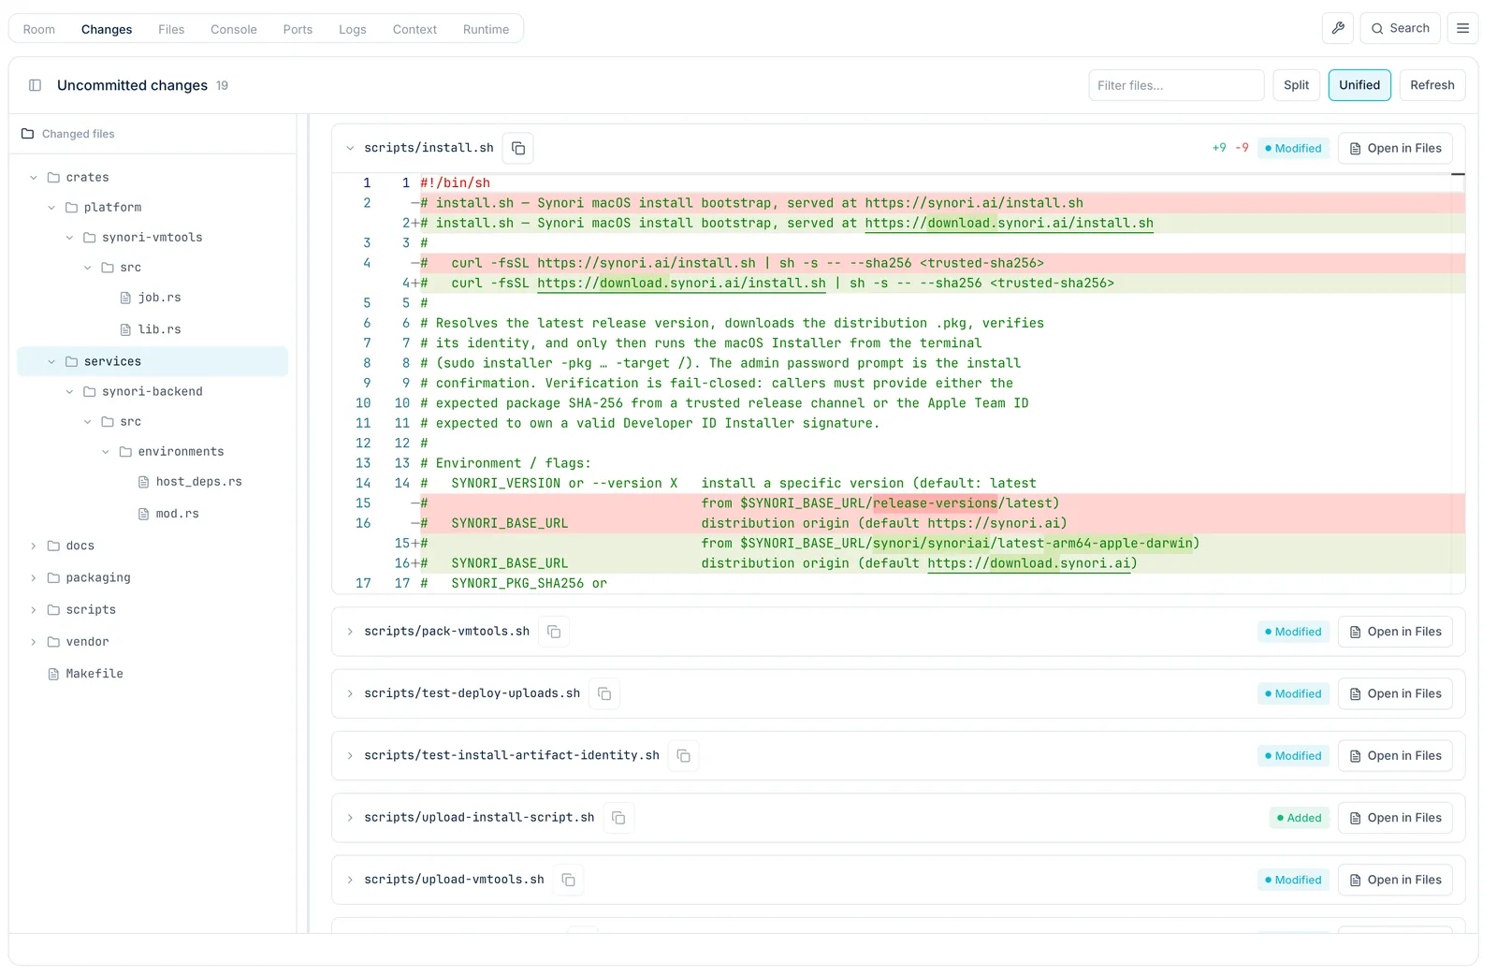Image resolution: width=1497 pixels, height=976 pixels.
Task: Collapse scripts/install.sh diff
Action: [x=350, y=148]
